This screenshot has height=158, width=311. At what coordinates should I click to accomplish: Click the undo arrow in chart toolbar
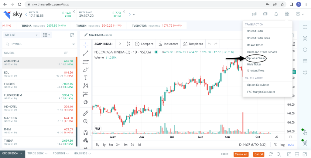pyautogui.click(x=209, y=44)
